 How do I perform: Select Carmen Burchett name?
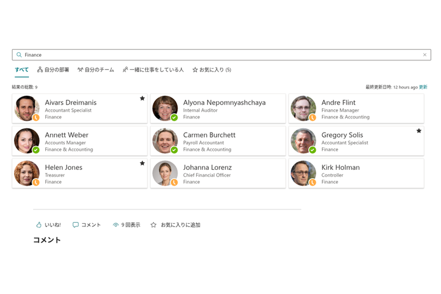click(209, 135)
